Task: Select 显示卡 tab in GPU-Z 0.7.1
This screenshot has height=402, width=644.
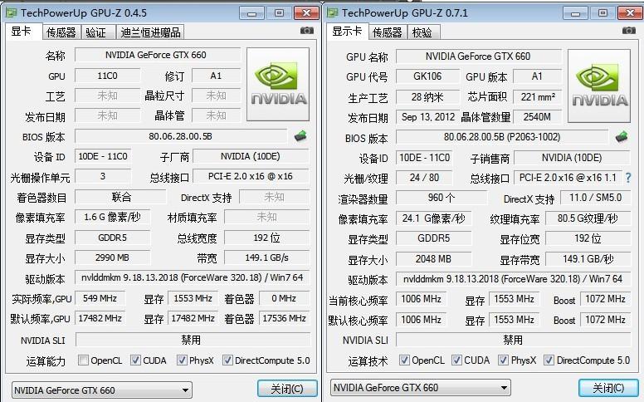Action: click(347, 32)
